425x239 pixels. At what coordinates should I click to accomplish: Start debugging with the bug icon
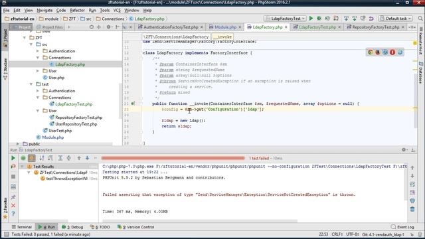tap(319, 19)
